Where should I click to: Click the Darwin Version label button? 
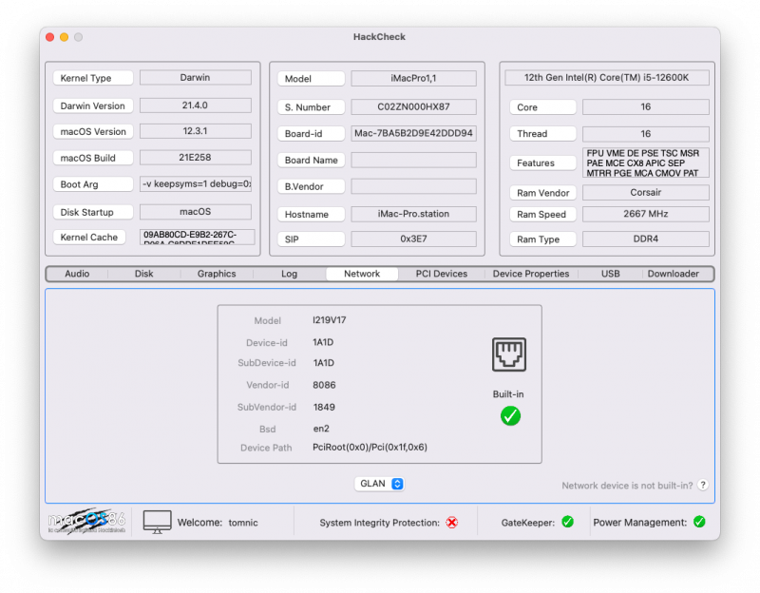(93, 105)
